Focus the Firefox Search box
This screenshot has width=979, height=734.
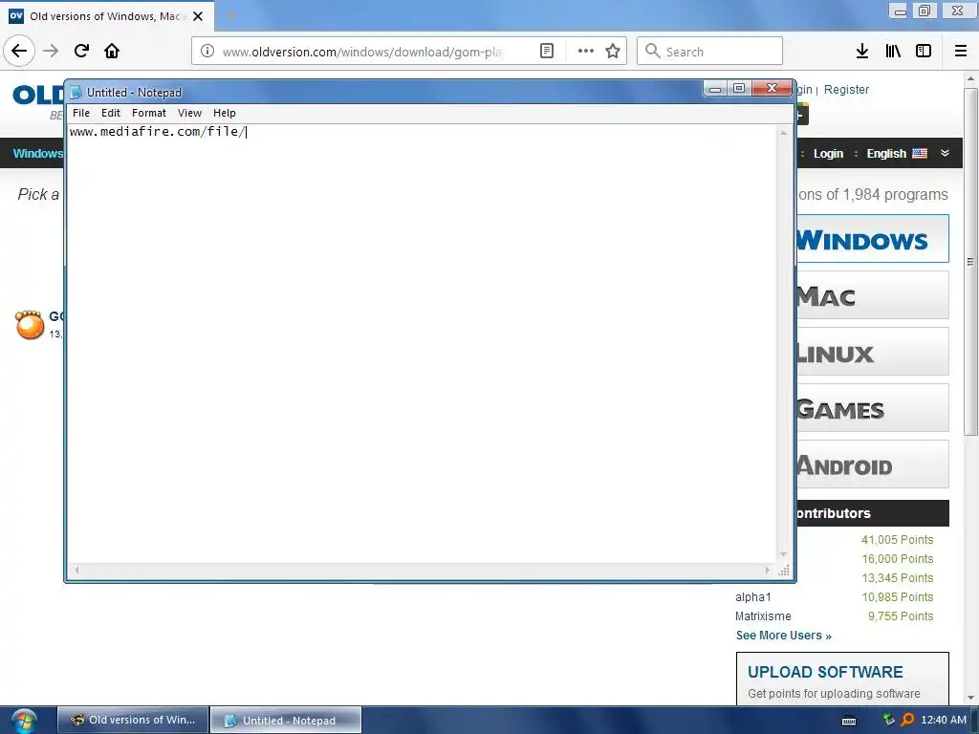710,52
